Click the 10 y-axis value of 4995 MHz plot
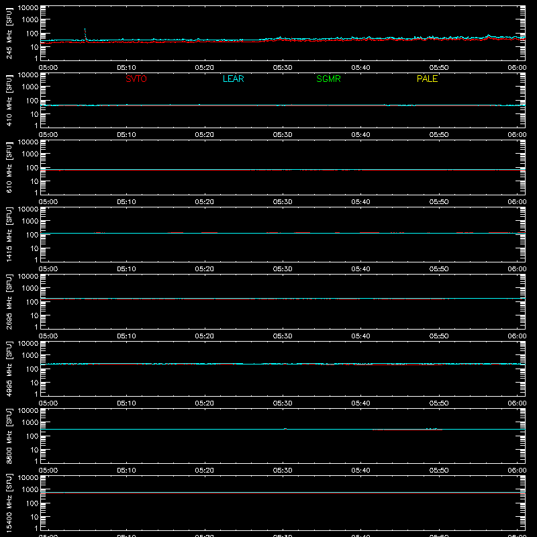The width and height of the screenshot is (537, 537). click(35, 383)
